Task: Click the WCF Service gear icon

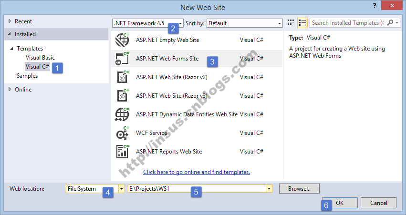Action: coord(122,133)
